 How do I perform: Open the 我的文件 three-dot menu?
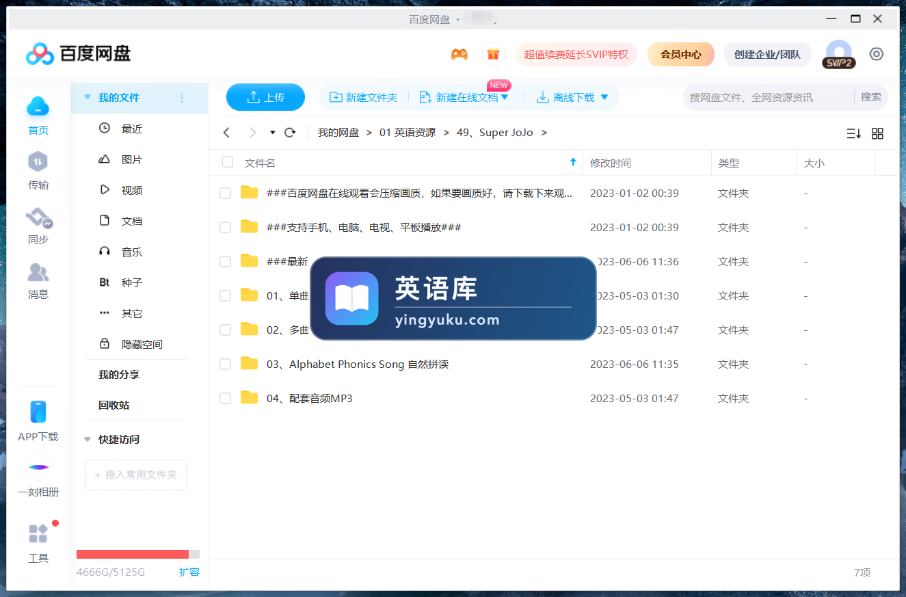point(182,98)
